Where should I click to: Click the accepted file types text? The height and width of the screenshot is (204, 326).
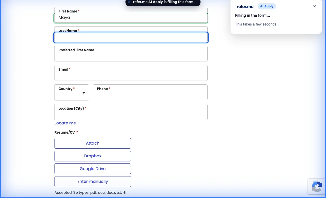pyautogui.click(x=90, y=193)
